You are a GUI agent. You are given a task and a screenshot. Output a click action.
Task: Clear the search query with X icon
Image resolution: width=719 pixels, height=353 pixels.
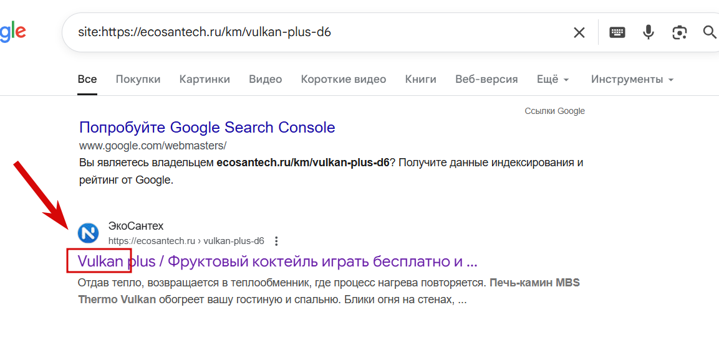click(579, 32)
